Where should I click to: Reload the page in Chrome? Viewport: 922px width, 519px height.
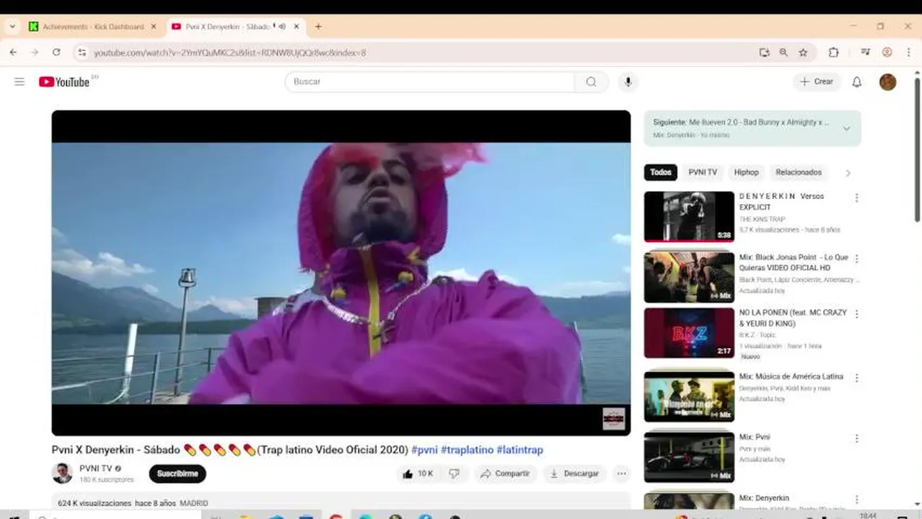(x=56, y=52)
